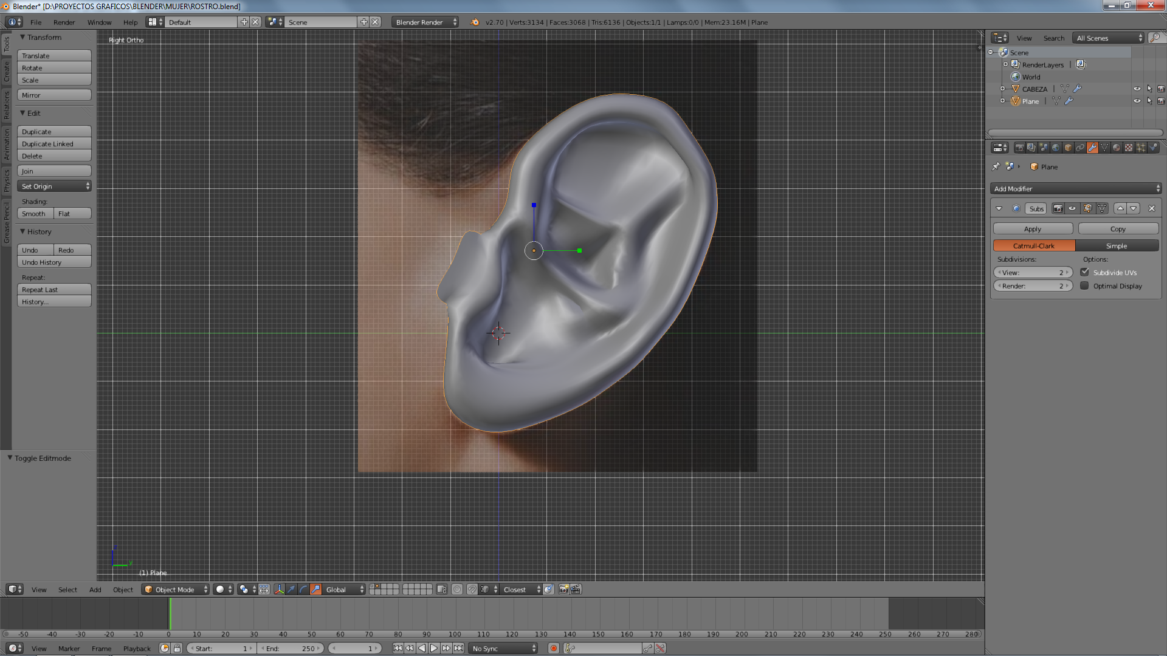
Task: Uncheck the Subdivide UVs checkbox
Action: tap(1084, 272)
